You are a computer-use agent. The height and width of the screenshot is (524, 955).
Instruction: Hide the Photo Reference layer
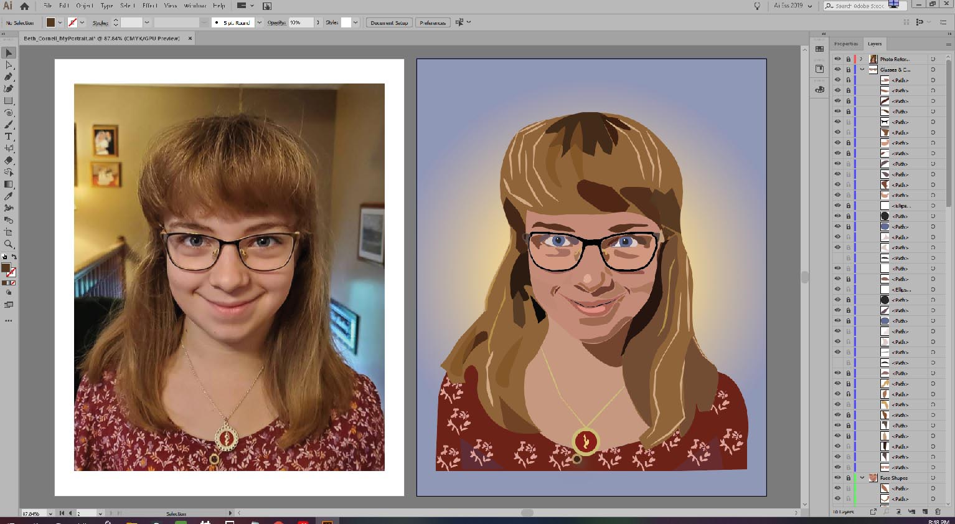coord(837,59)
